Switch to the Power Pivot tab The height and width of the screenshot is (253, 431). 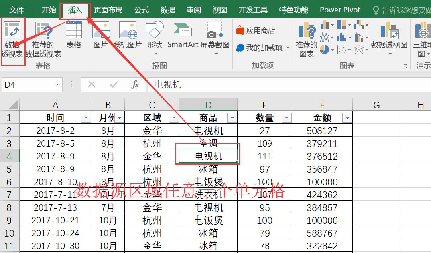[340, 10]
